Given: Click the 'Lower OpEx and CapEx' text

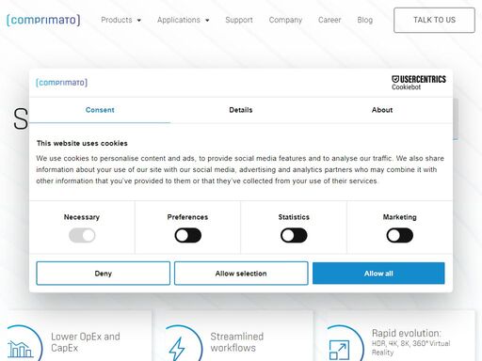Looking at the screenshot, I should 86,342.
